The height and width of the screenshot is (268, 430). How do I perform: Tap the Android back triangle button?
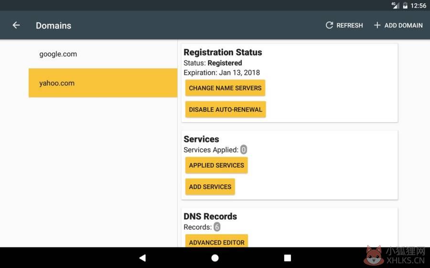tap(142, 258)
